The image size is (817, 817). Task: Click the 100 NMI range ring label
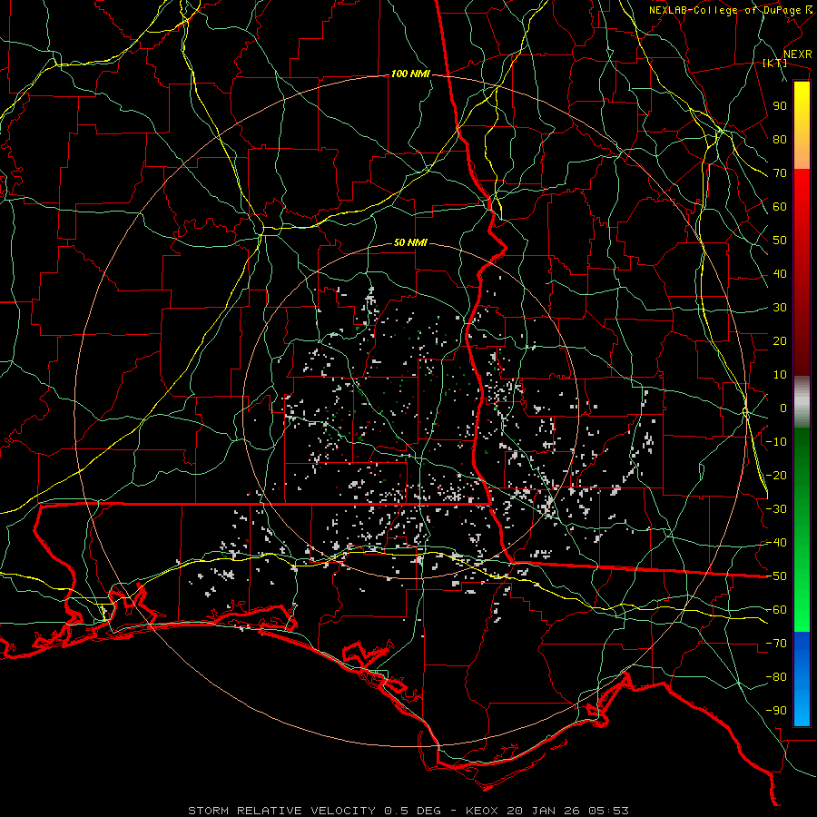pos(410,74)
